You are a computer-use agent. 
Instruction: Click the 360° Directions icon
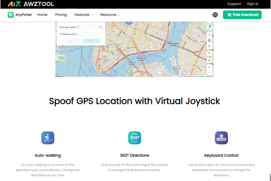point(134,138)
